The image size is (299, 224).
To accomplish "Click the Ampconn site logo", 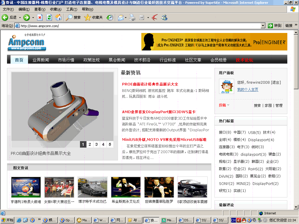I will (27, 43).
